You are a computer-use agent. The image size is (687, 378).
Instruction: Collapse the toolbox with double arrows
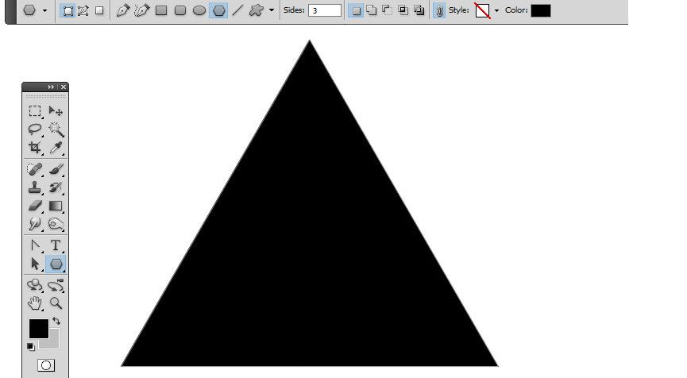pos(52,87)
